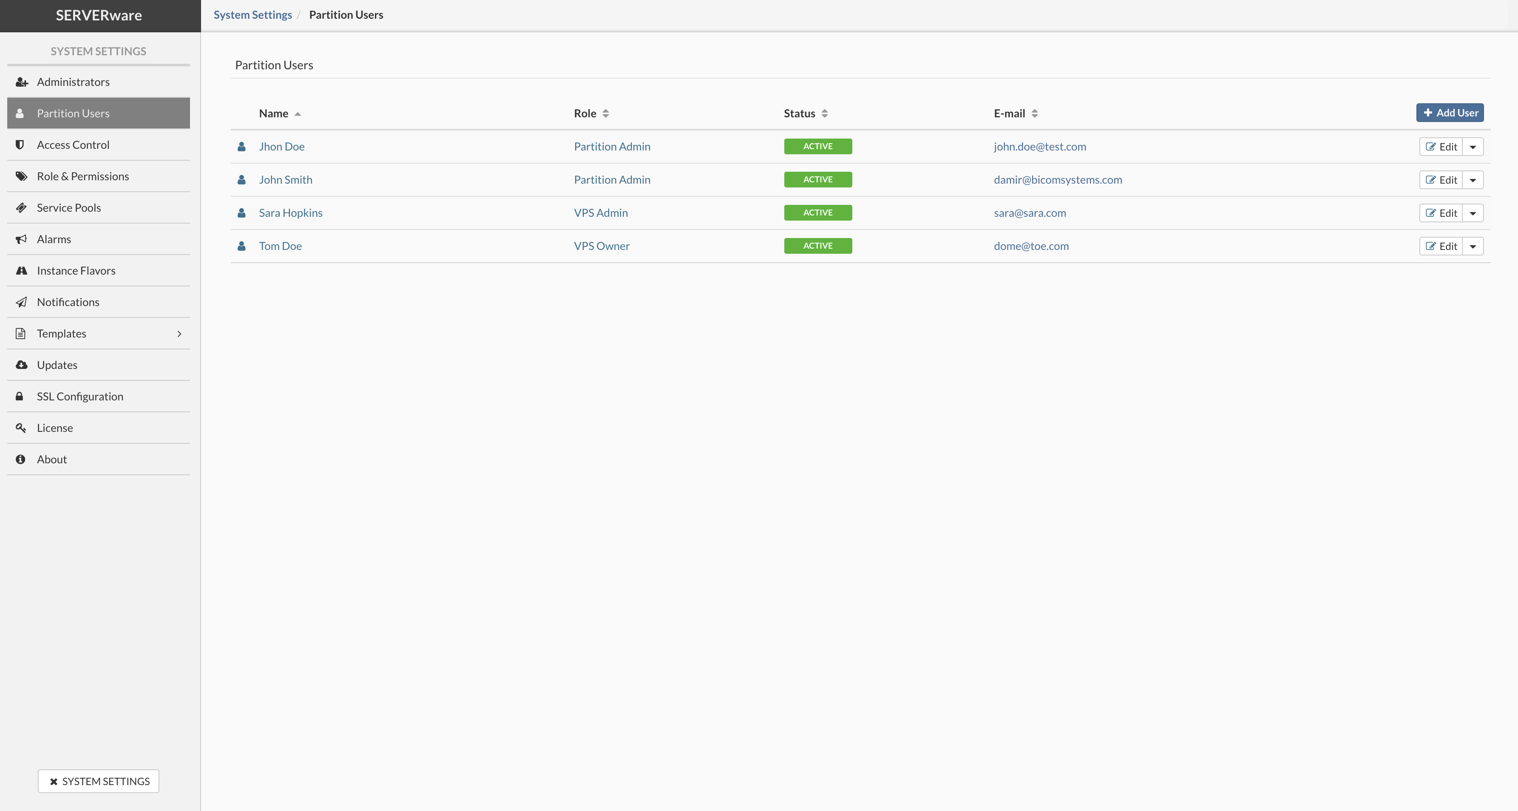1518x811 pixels.
Task: Click the Add User button
Action: [x=1450, y=112]
